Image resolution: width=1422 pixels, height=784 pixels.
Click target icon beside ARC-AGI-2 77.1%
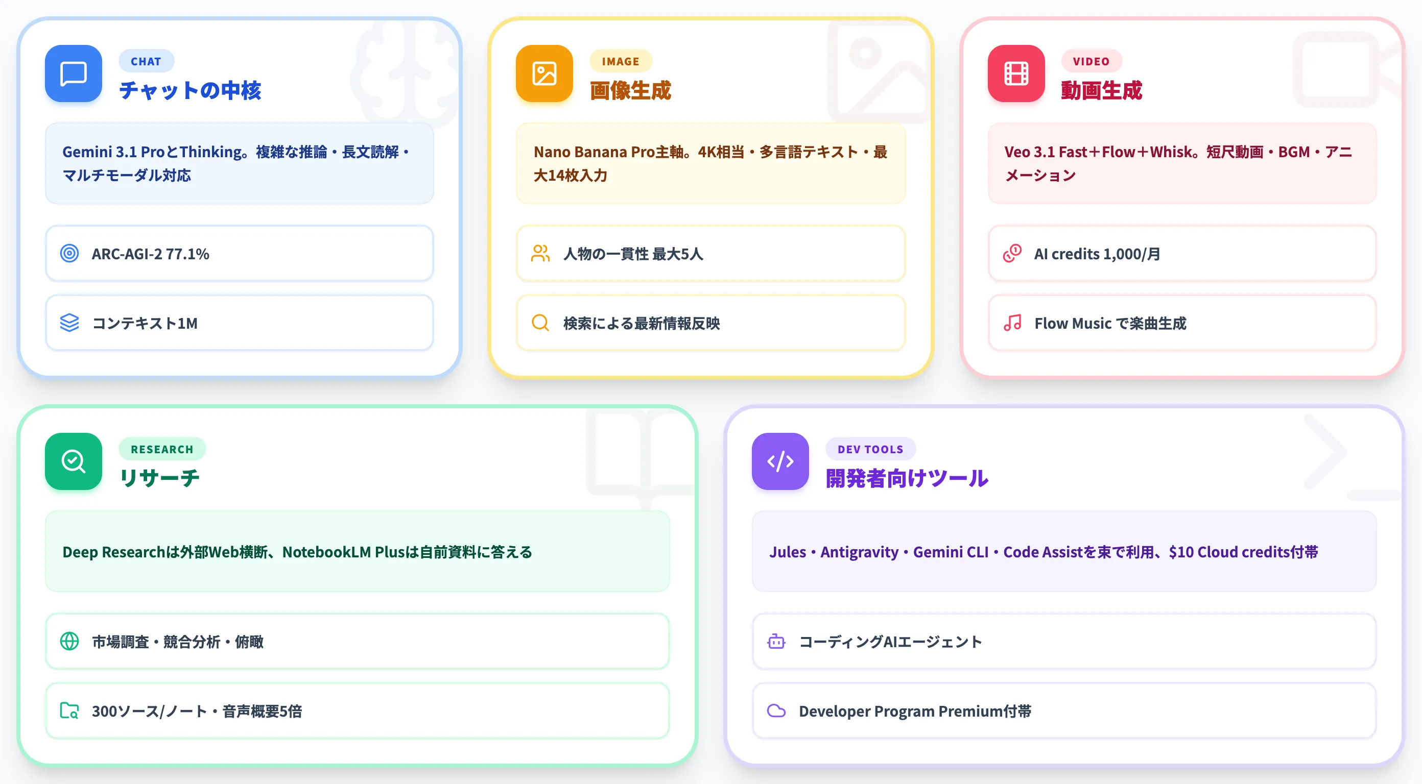point(69,254)
